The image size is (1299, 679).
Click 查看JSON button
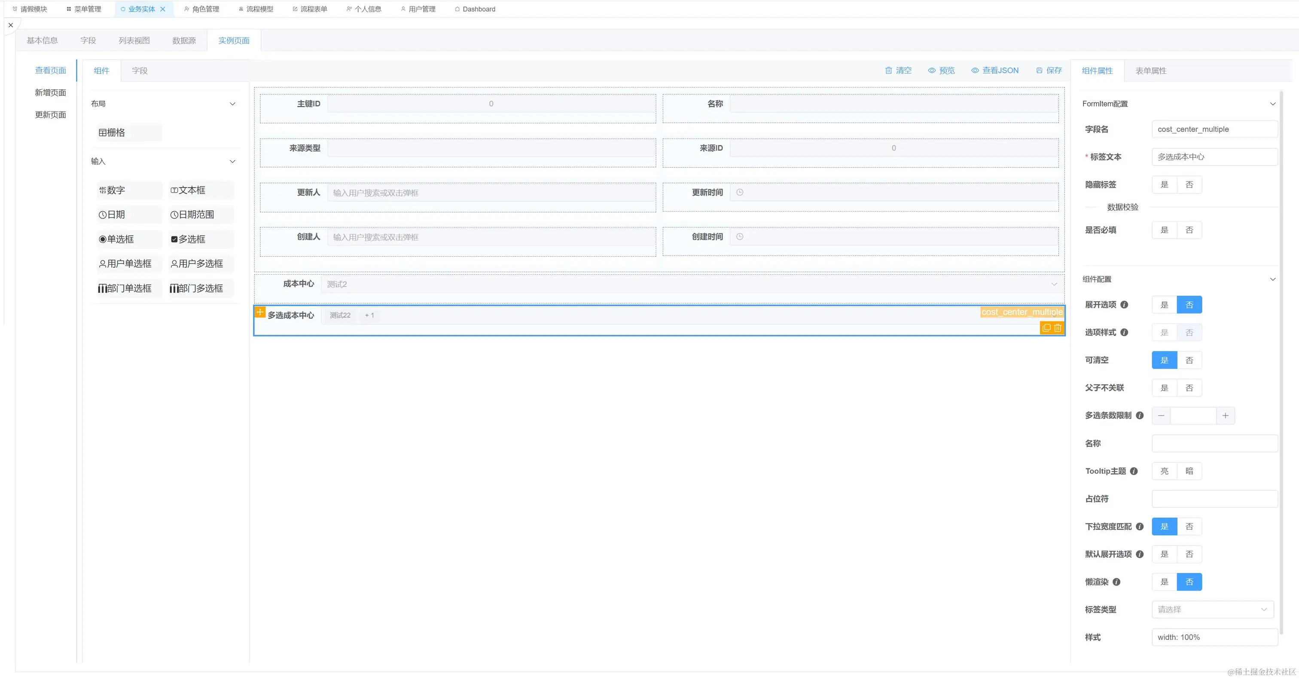[994, 70]
